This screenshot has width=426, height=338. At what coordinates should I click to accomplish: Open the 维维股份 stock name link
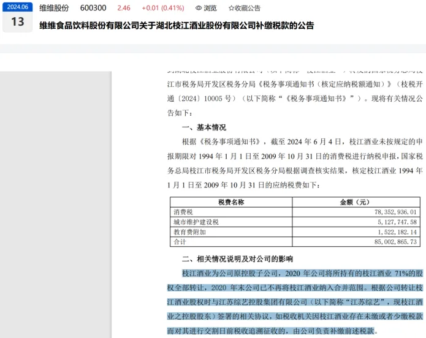coord(54,8)
